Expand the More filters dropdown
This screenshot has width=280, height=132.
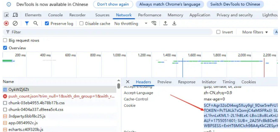[x=255, y=32]
